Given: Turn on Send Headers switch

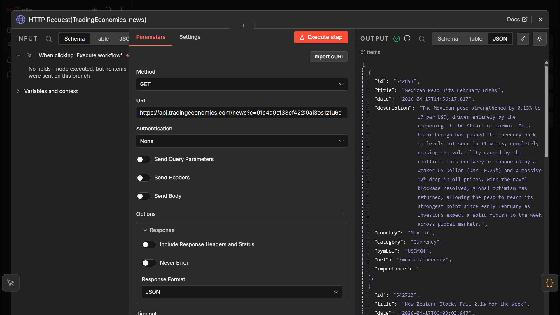Looking at the screenshot, I should click(x=143, y=178).
